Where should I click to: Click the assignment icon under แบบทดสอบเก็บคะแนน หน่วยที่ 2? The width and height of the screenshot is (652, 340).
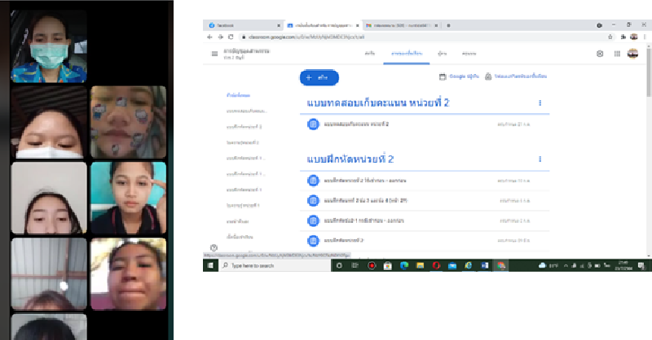[313, 124]
